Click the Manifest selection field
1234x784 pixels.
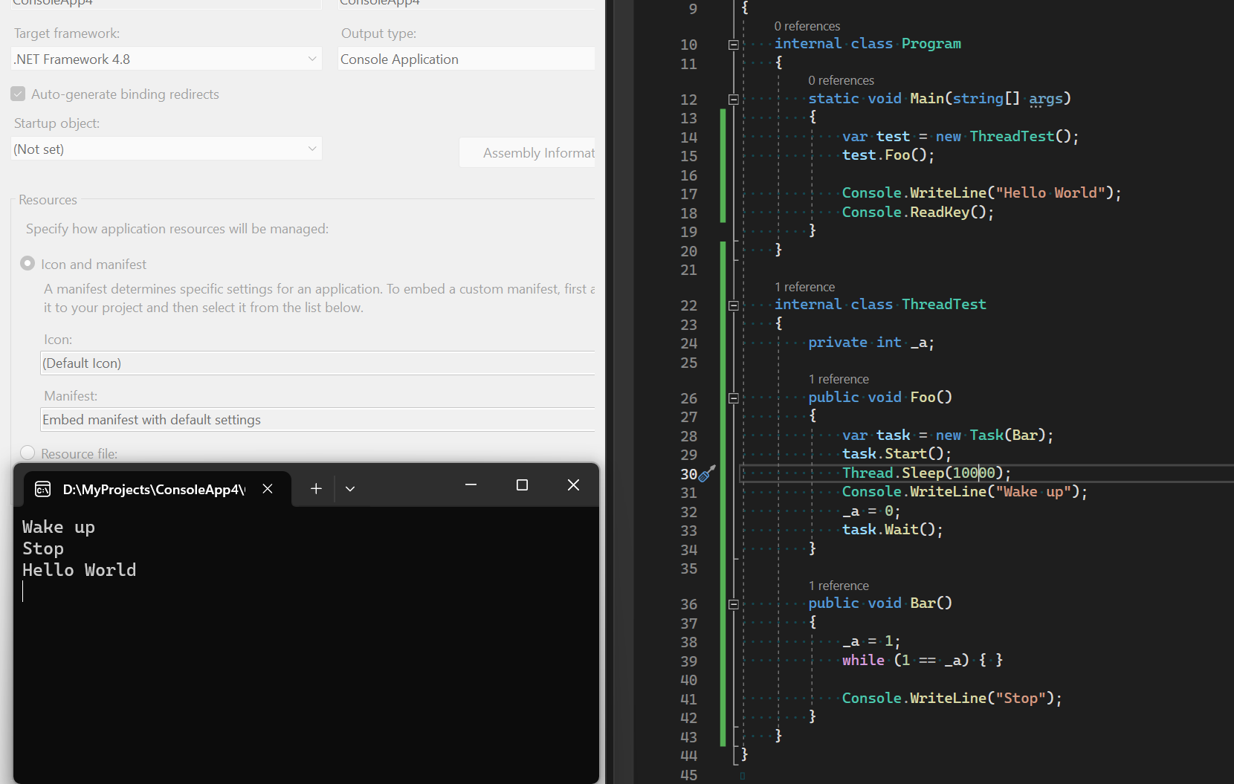(x=317, y=420)
